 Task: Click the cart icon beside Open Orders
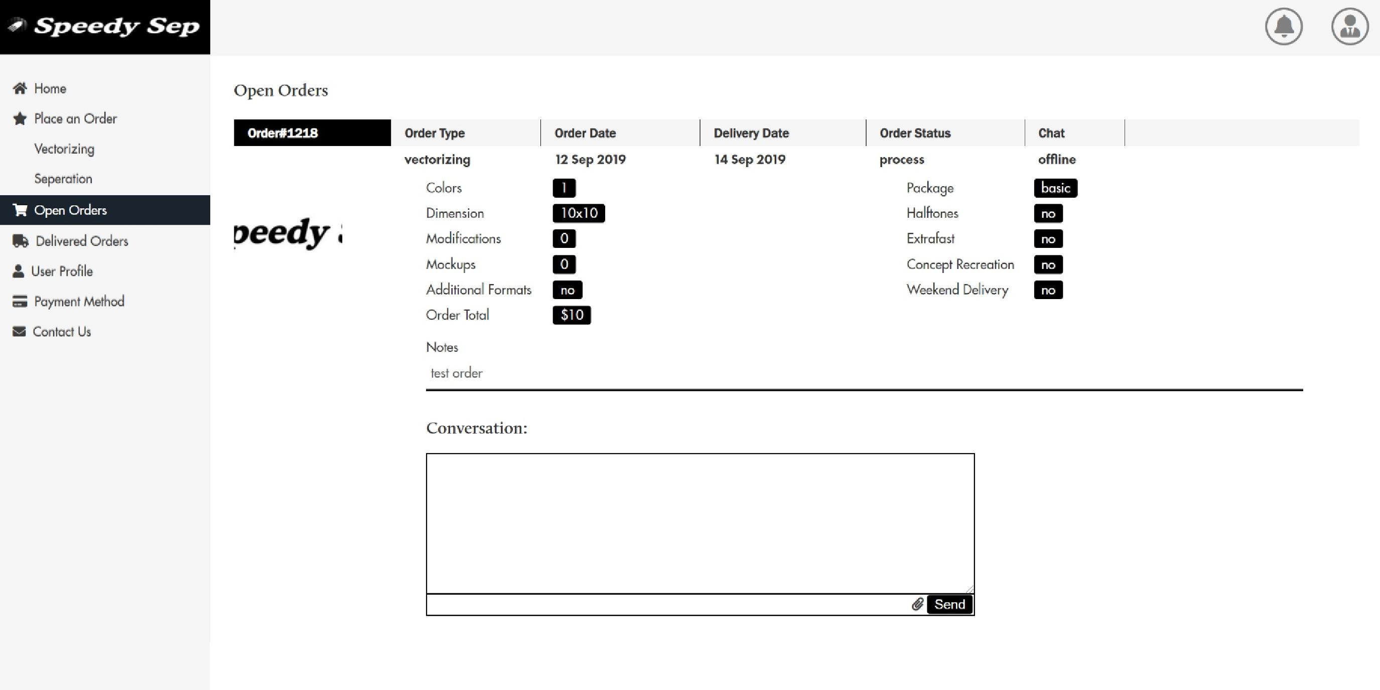(20, 209)
